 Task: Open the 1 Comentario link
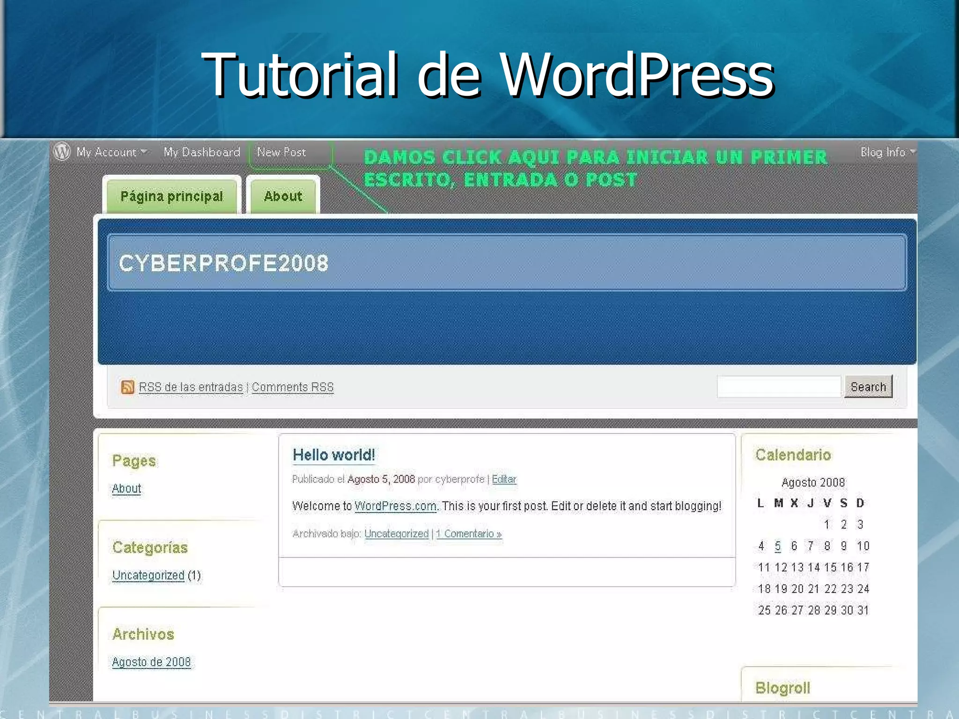tap(469, 534)
